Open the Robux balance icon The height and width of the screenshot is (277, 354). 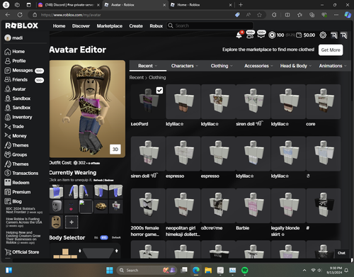click(x=272, y=35)
